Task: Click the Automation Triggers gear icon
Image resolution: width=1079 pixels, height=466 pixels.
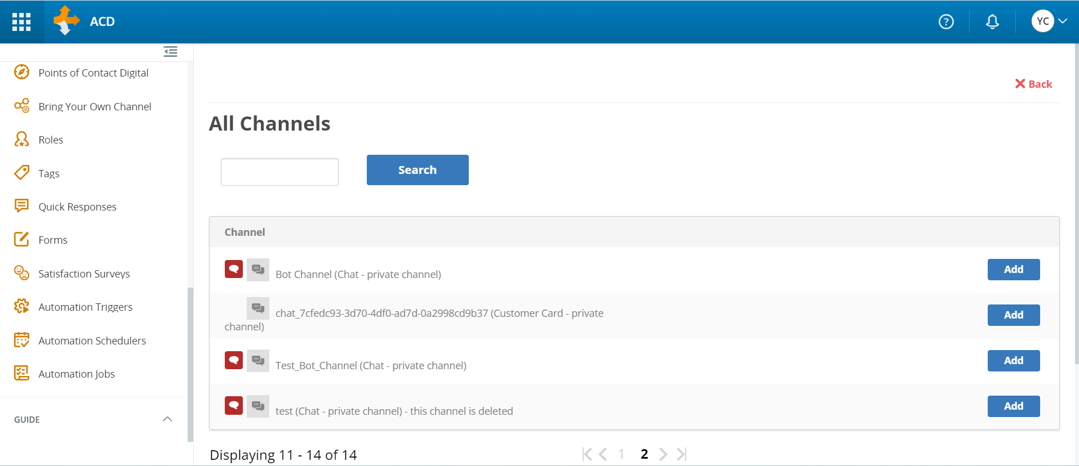Action: 21,307
